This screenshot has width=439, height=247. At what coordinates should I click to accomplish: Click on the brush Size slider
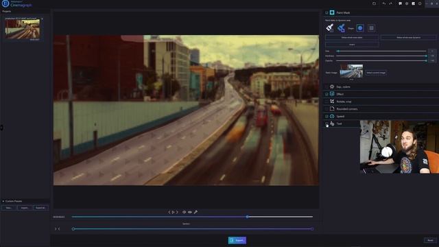[381, 51]
